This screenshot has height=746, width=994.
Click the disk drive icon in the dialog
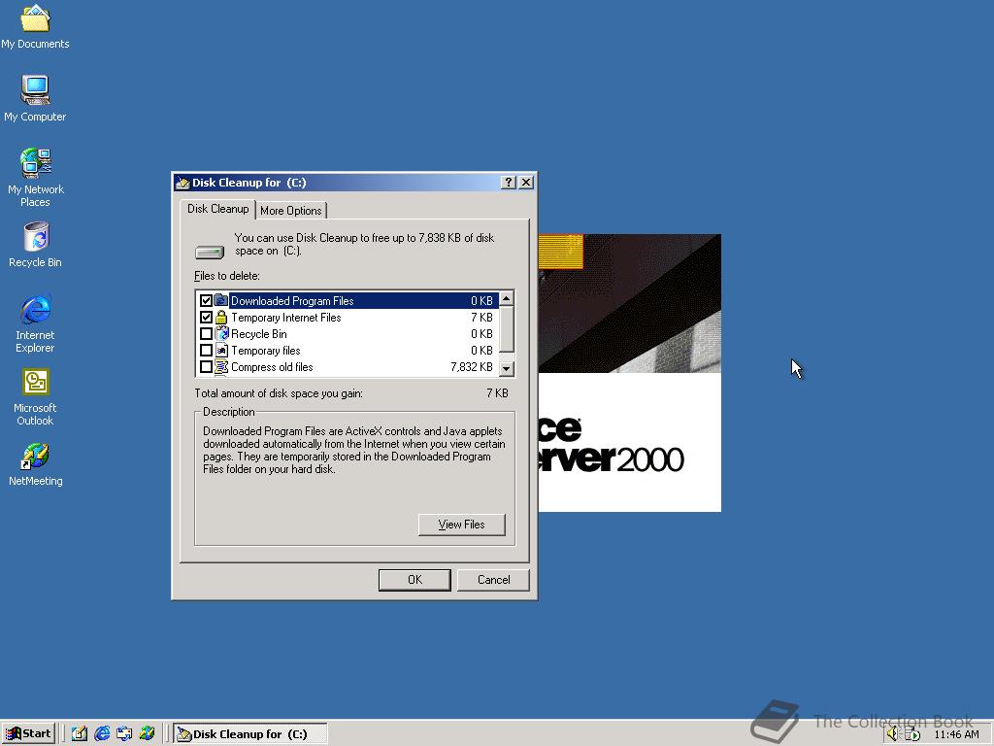[210, 253]
